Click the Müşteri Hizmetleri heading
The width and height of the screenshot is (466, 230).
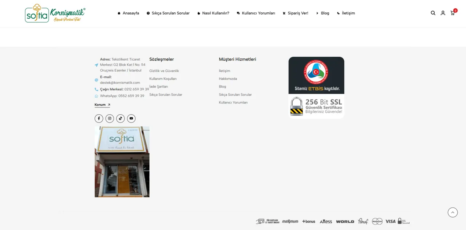[x=238, y=59]
